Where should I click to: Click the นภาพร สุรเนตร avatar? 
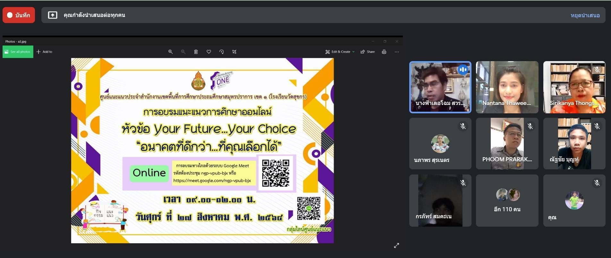(x=440, y=143)
